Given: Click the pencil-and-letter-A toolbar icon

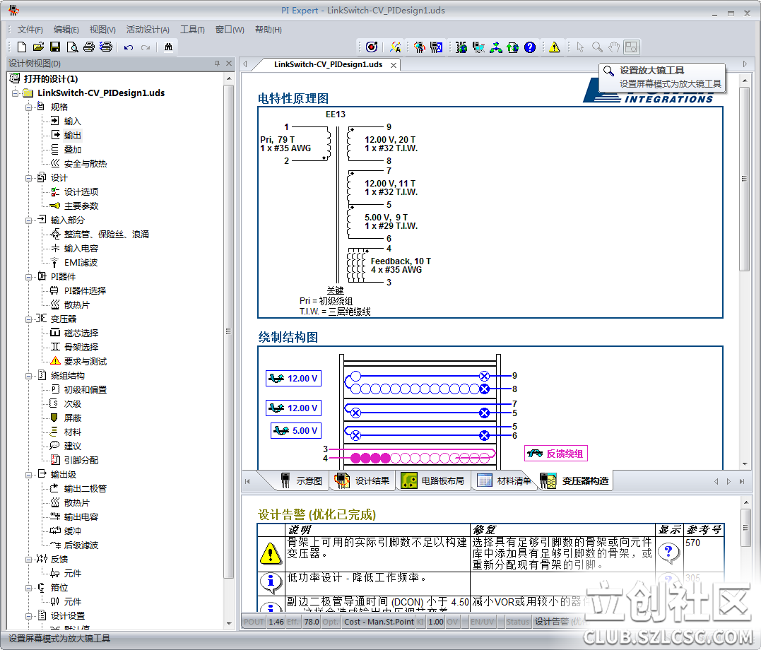Looking at the screenshot, I should click(396, 47).
